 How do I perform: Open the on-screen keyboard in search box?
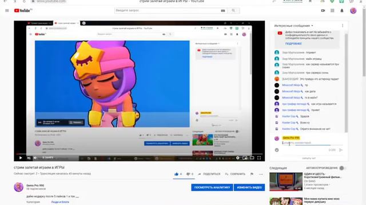[x=223, y=11]
